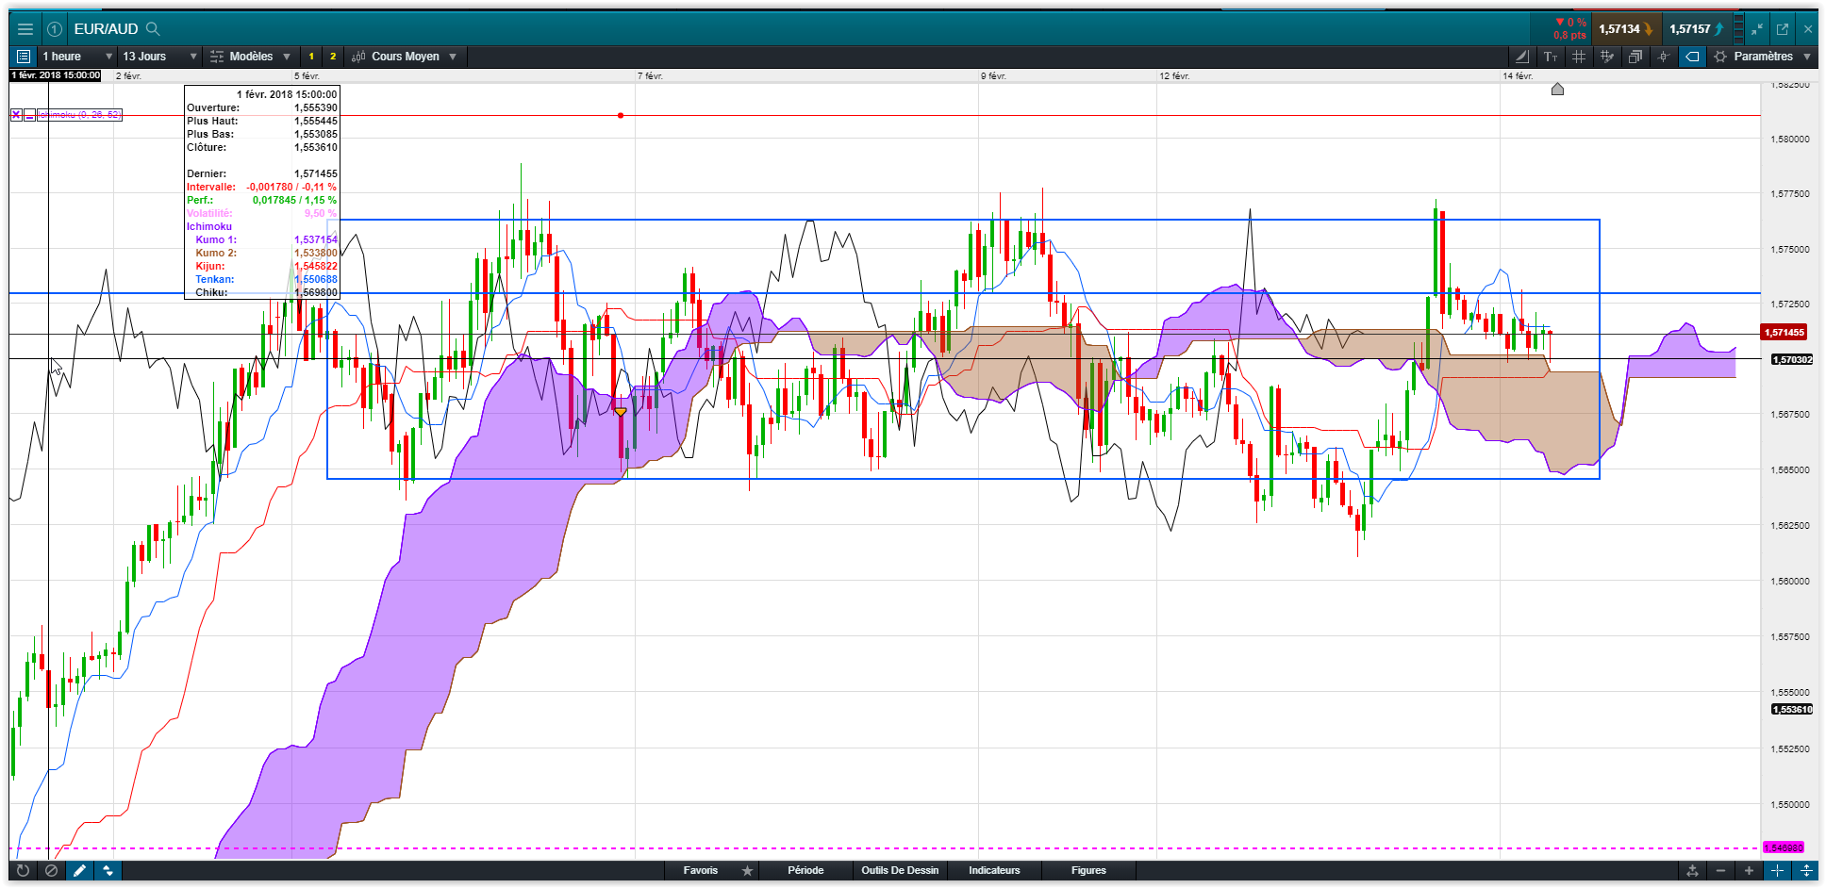
Task: Toggle the chart grid lines
Action: point(1578,57)
